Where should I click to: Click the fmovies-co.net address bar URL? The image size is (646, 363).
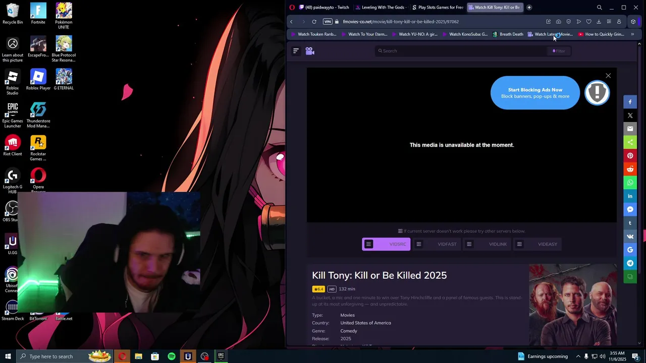(x=401, y=22)
